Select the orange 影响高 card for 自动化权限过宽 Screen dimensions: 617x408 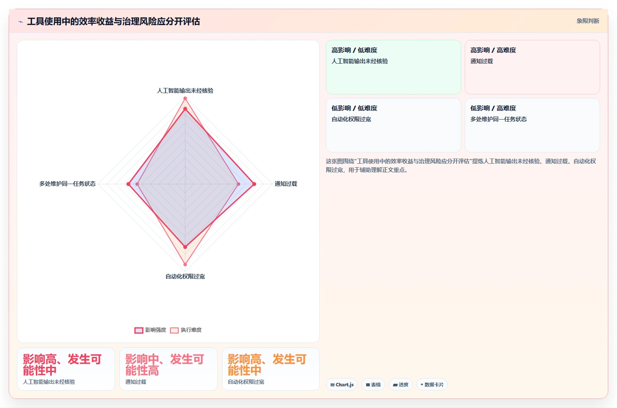tap(271, 369)
